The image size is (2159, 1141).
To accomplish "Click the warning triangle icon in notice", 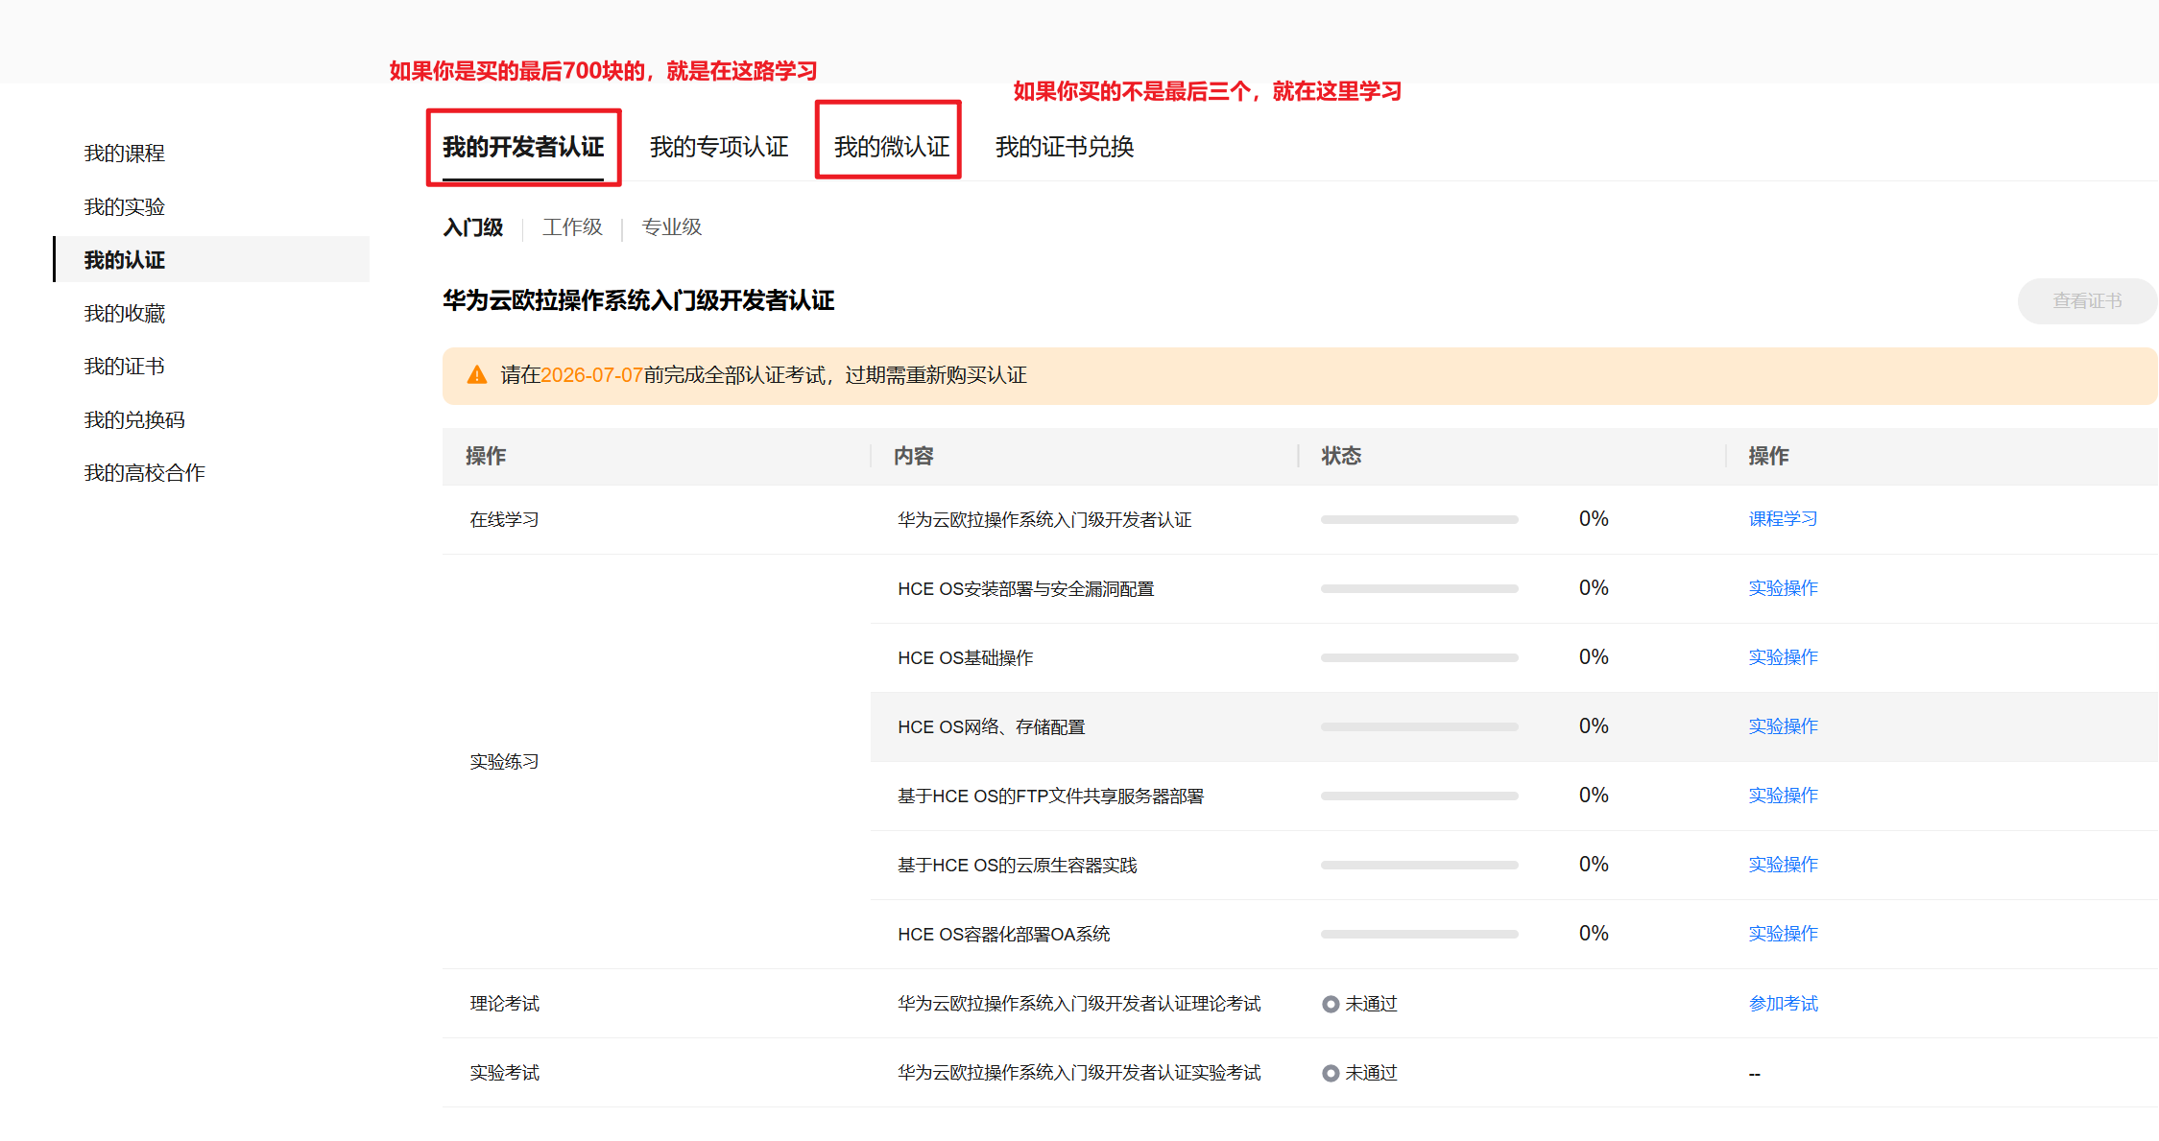I will (x=477, y=375).
